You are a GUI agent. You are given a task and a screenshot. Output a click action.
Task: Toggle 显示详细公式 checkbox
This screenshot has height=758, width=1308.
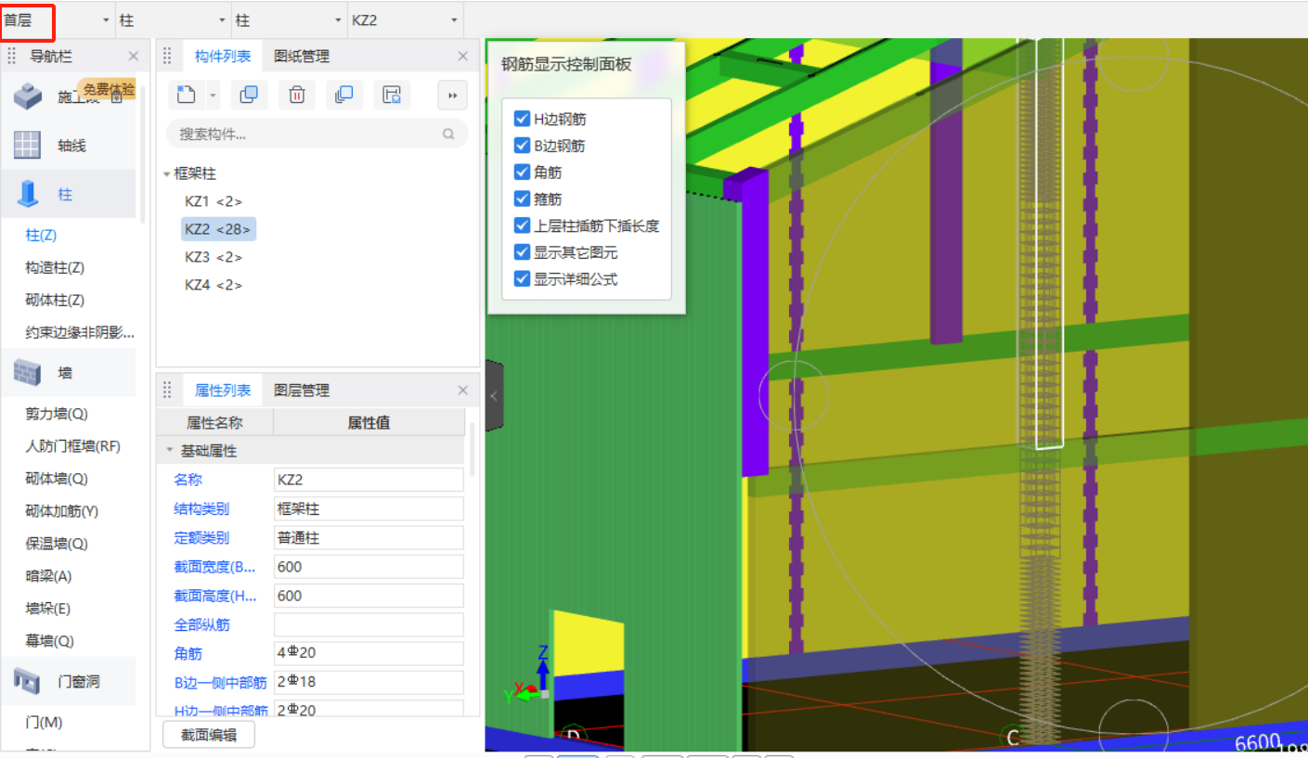tap(522, 278)
